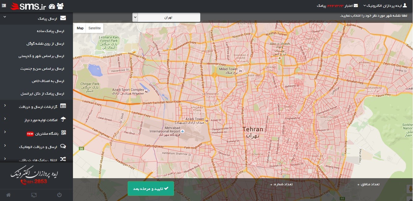Click the city dropdown arrow button

135,17
